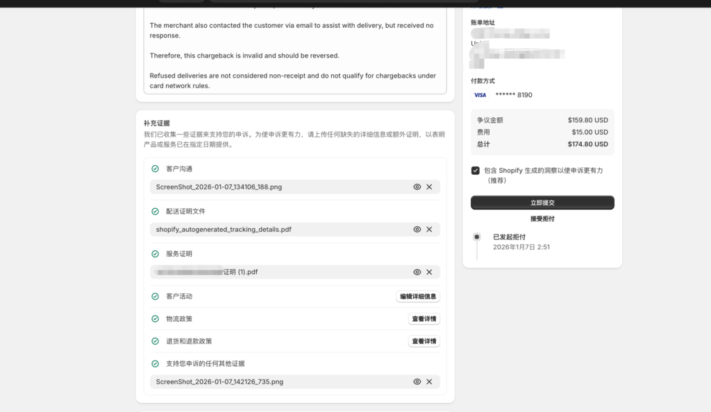Uncheck 包含 Shopify 生成的洞察以使申诉更有力
The image size is (711, 412).
(474, 170)
